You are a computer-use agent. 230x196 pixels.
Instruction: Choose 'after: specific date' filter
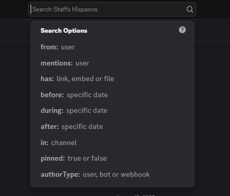(112, 126)
